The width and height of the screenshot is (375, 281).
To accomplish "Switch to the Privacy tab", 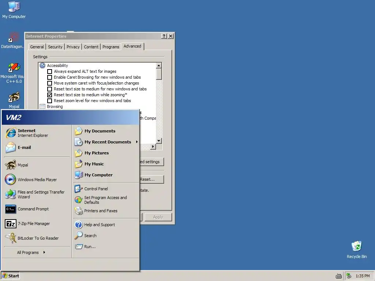I will (x=73, y=47).
